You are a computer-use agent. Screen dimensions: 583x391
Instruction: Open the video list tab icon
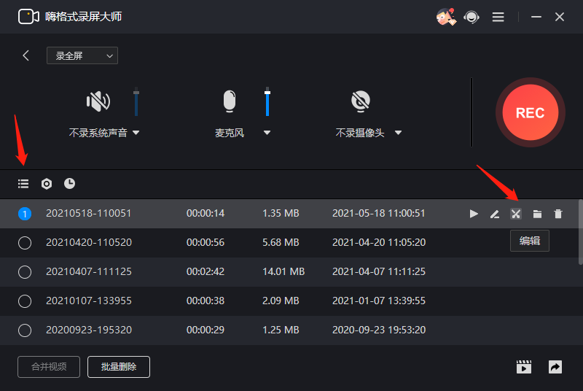point(23,183)
